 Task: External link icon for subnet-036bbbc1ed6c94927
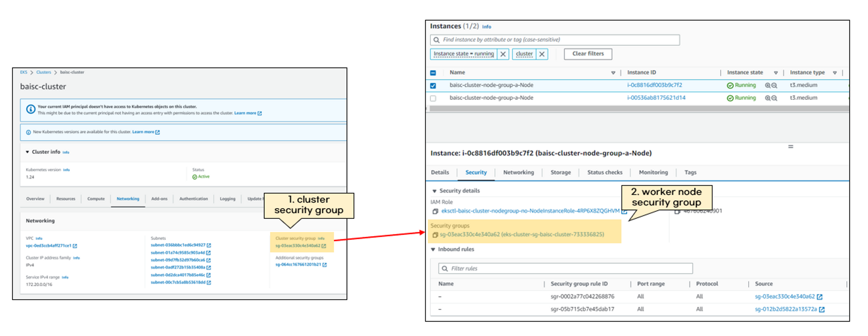point(209,245)
